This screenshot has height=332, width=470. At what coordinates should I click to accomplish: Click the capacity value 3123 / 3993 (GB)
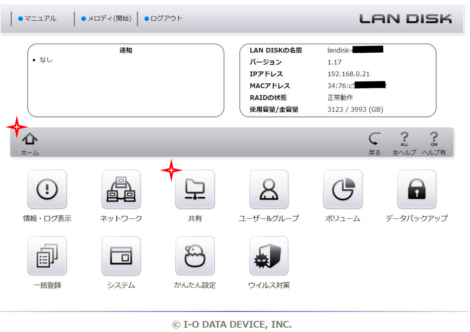pyautogui.click(x=355, y=109)
